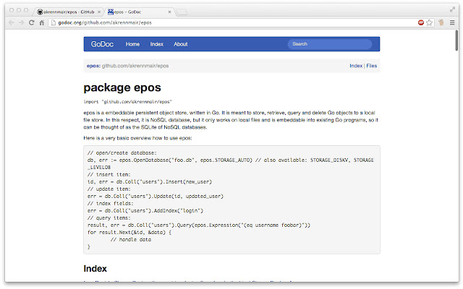Click the red Adblock extension icon
The image size is (463, 289).
(421, 22)
